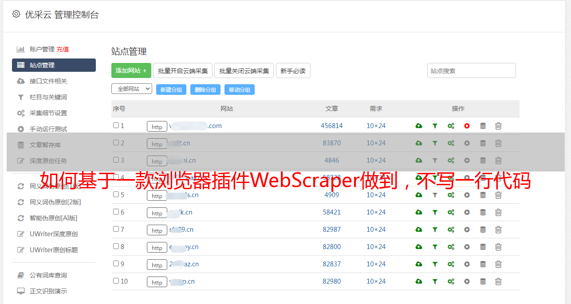Click the trash icon in row 7
The height and width of the screenshot is (304, 571).
pyautogui.click(x=498, y=230)
